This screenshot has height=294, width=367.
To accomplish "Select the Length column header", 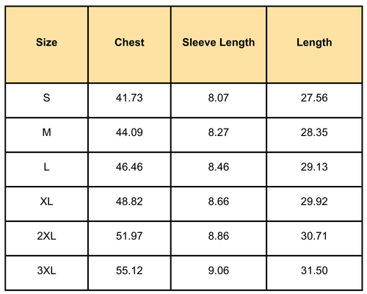I will [x=314, y=45].
